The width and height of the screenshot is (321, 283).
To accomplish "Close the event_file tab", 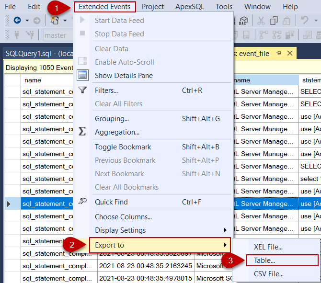I will tap(290, 53).
